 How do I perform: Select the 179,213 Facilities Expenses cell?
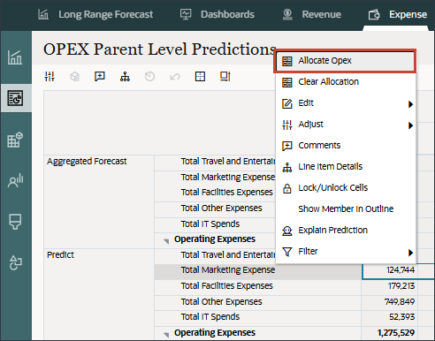coord(390,286)
